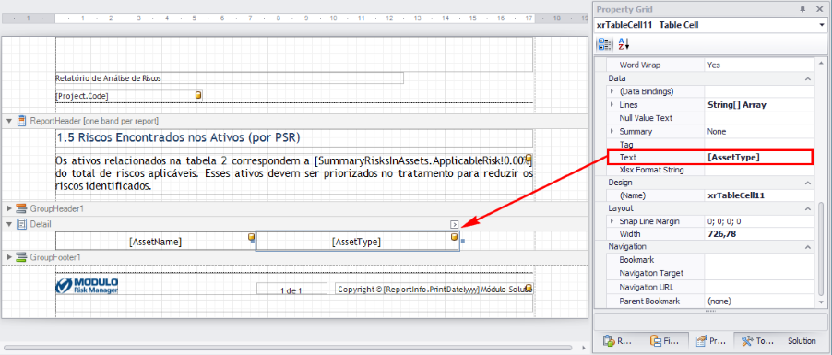The height and width of the screenshot is (355, 832).
Task: Click data binding icon on Project.Code label
Action: pyautogui.click(x=198, y=95)
